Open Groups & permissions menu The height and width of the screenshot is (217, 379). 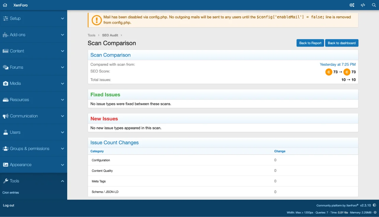coord(30,149)
